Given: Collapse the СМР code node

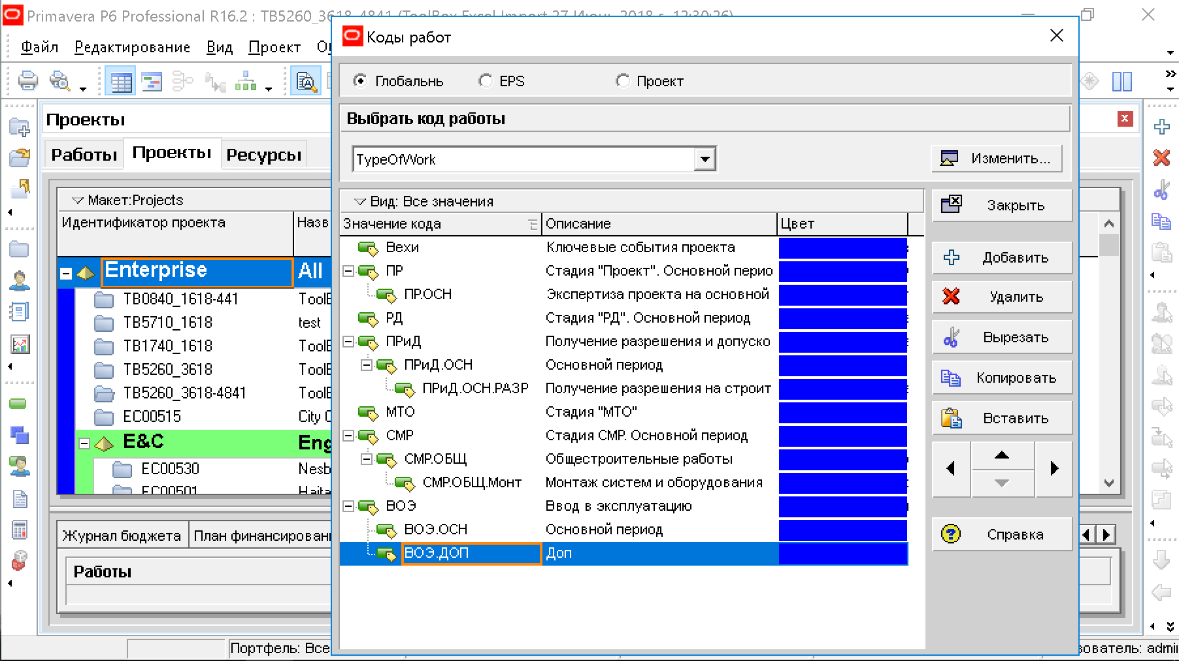Looking at the screenshot, I should coord(348,436).
